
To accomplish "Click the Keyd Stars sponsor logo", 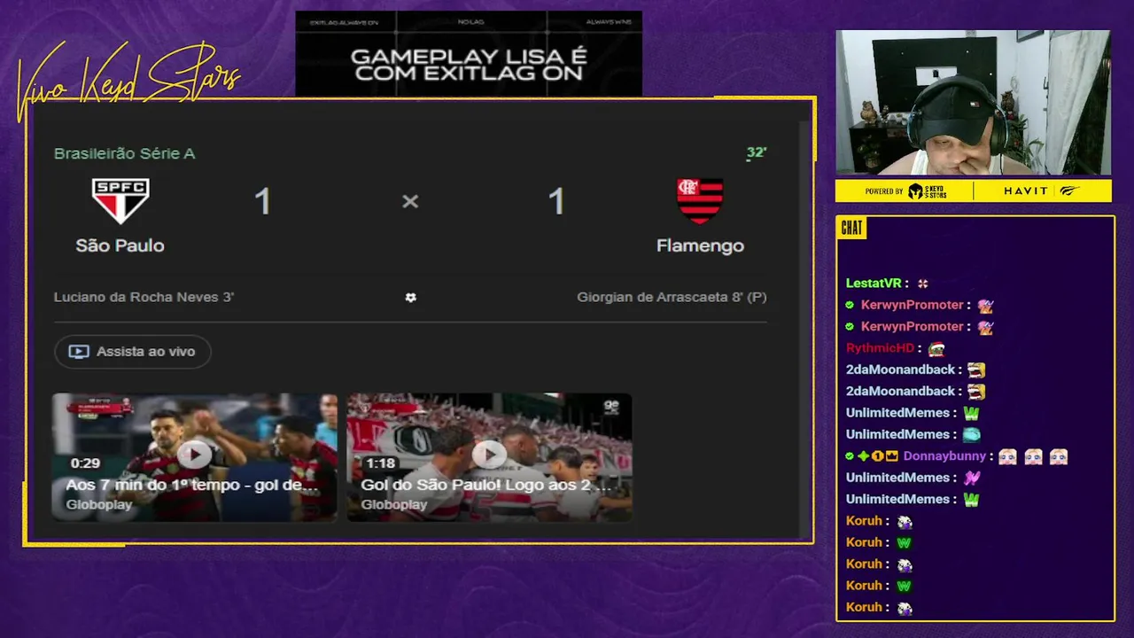I will [x=928, y=191].
